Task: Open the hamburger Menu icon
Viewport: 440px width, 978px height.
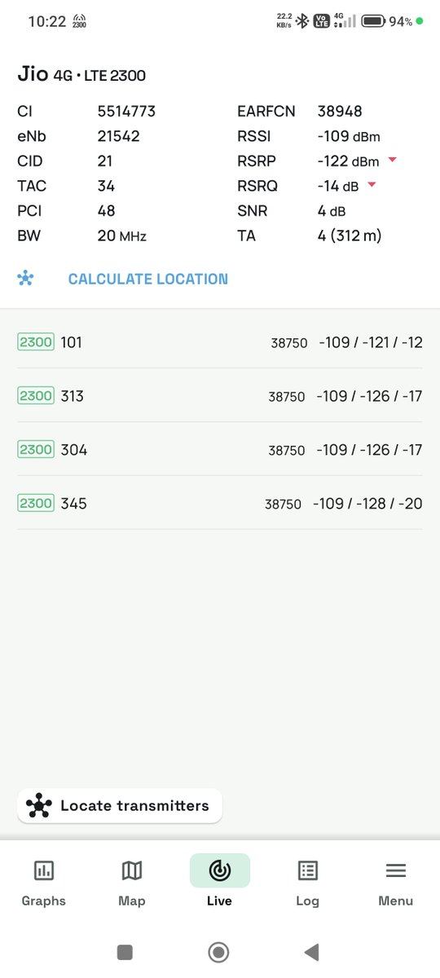Action: click(396, 870)
